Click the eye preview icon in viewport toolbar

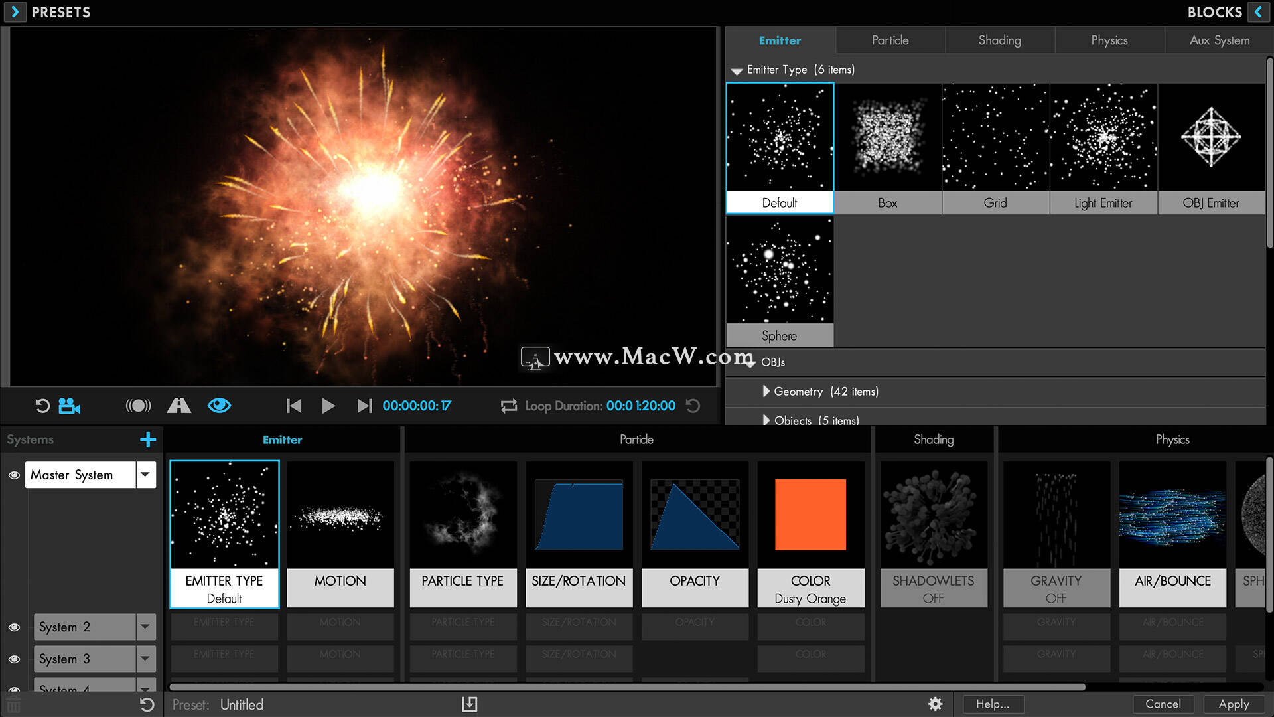tap(219, 406)
